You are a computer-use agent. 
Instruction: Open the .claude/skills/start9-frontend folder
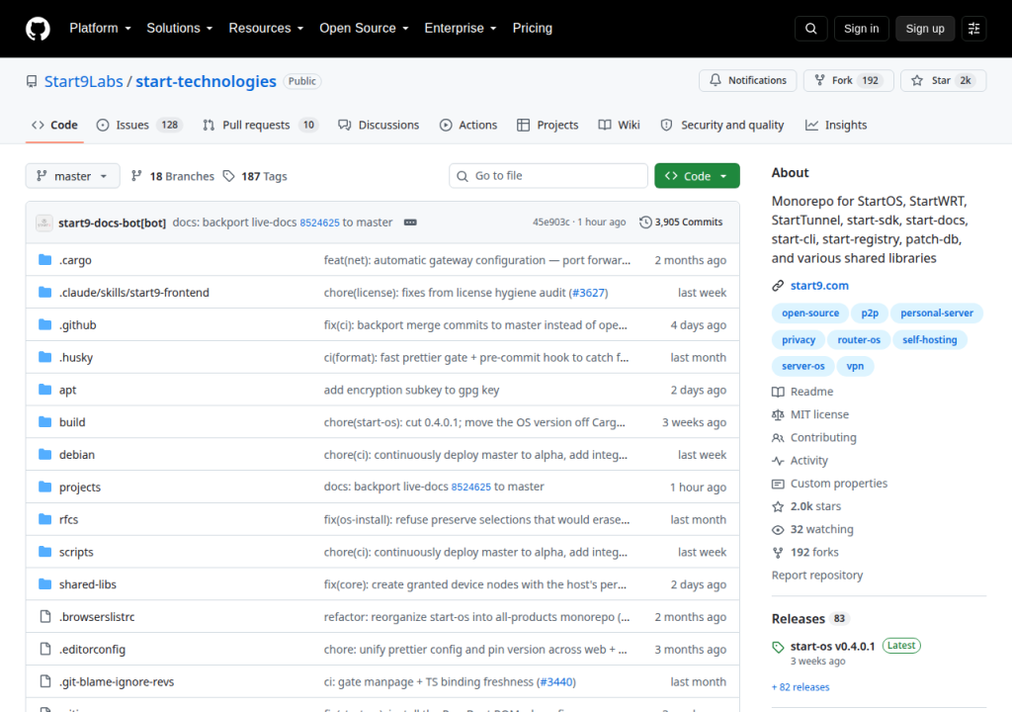pos(134,293)
